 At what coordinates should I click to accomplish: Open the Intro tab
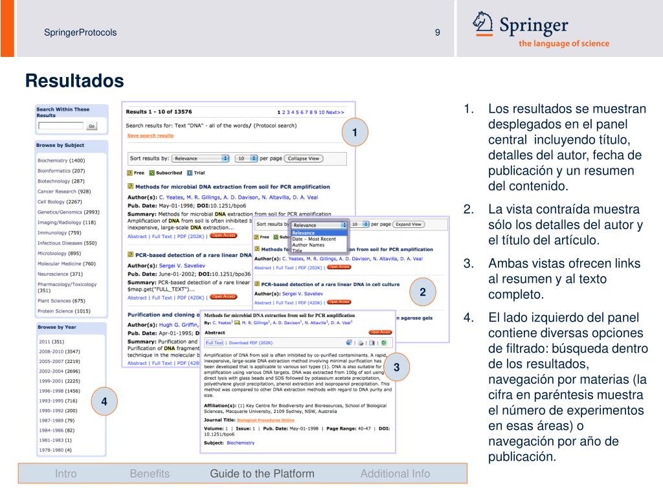tap(66, 474)
